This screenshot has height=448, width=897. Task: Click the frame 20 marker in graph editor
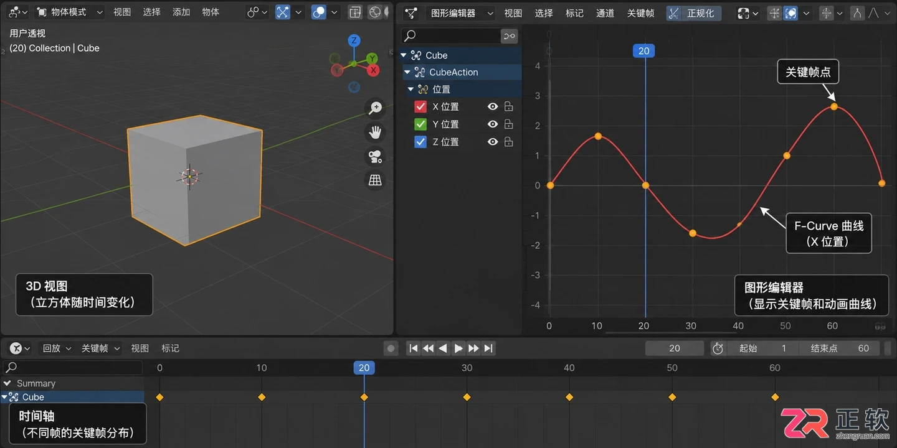pyautogui.click(x=644, y=51)
